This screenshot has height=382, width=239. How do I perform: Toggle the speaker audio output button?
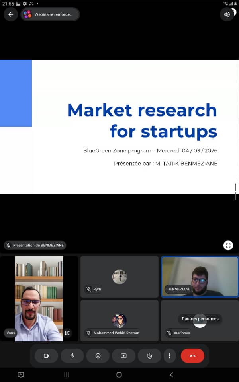coord(227,14)
